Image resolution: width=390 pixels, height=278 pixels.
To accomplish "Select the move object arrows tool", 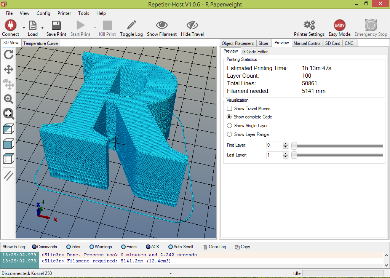I will [8, 69].
